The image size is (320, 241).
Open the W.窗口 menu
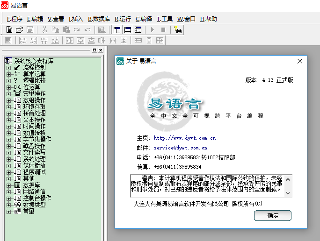[x=186, y=19]
